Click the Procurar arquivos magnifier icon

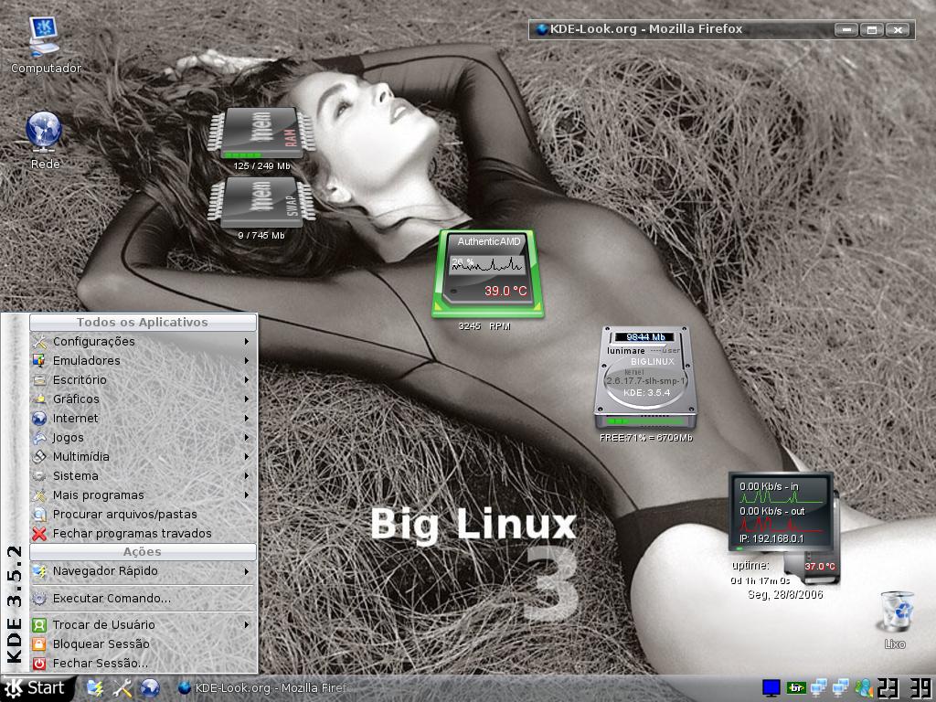(39, 514)
